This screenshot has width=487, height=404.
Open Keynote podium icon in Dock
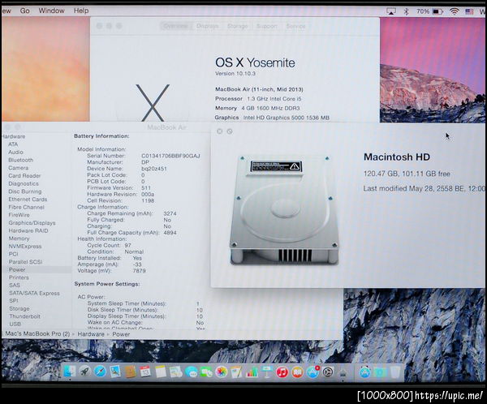click(267, 372)
